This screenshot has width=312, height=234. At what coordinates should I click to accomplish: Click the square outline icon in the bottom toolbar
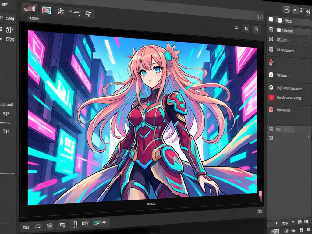38,226
